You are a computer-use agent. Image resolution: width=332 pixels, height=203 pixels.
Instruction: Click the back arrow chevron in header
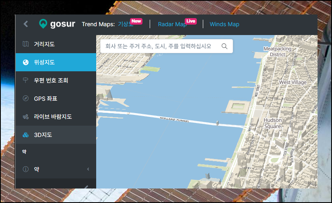pyautogui.click(x=26, y=24)
